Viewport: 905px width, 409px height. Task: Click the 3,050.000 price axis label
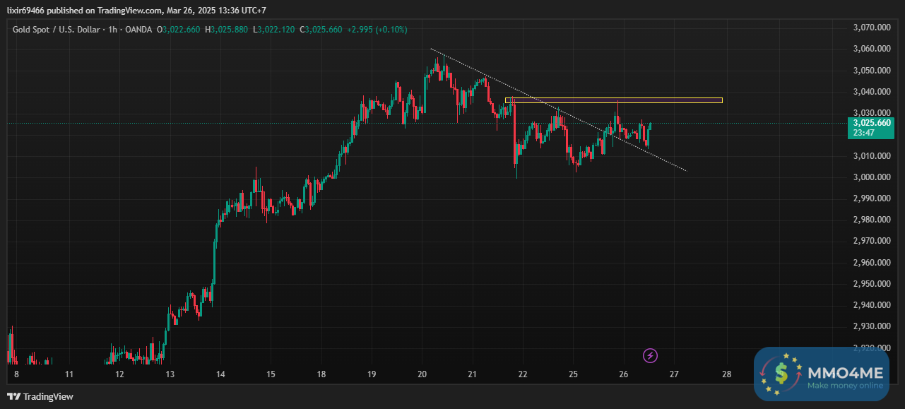[x=871, y=71]
